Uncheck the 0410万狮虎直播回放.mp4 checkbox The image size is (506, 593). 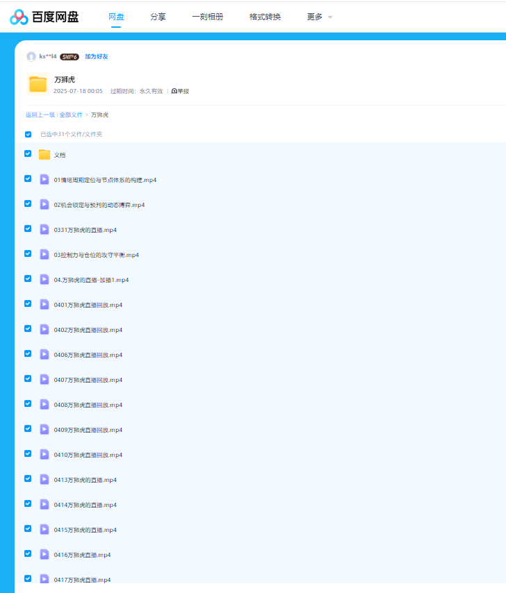click(28, 453)
